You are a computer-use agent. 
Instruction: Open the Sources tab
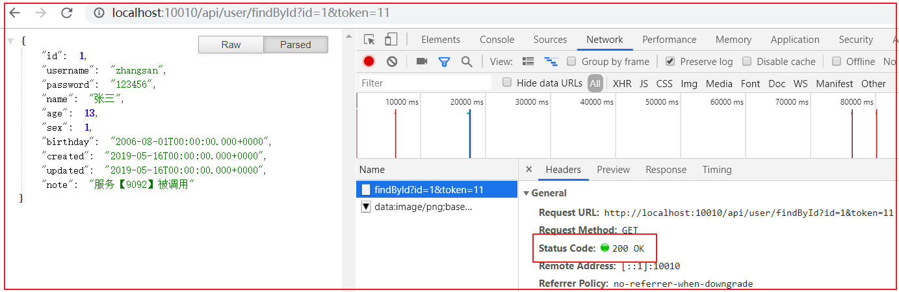550,40
